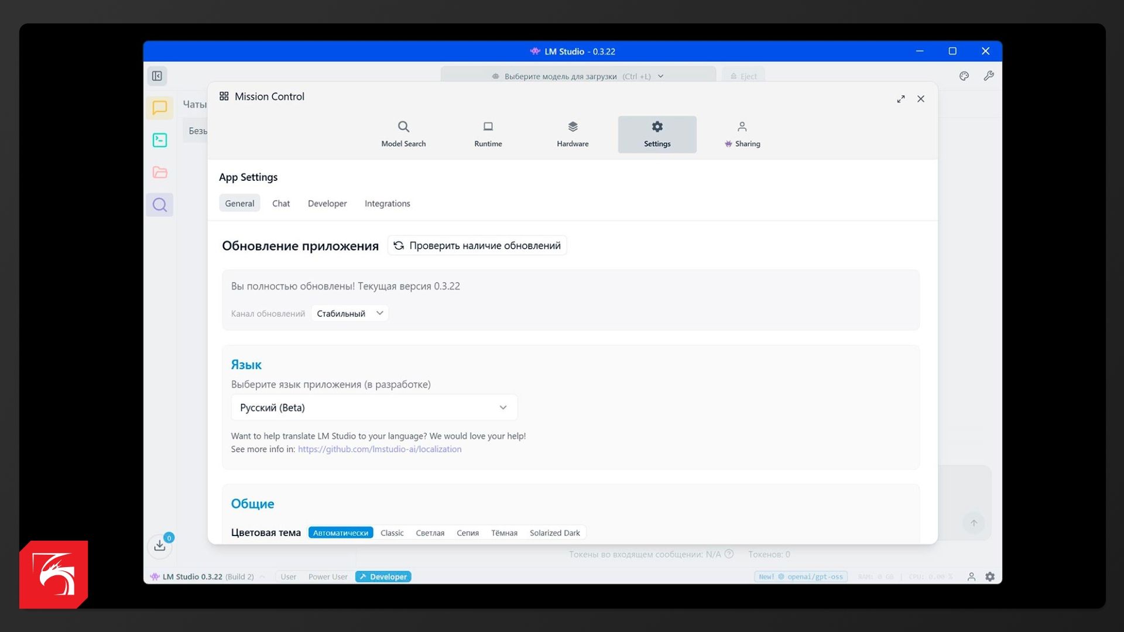Expand the Русский (Beta) language dropdown
Screen dimensions: 1124x632
(x=373, y=408)
